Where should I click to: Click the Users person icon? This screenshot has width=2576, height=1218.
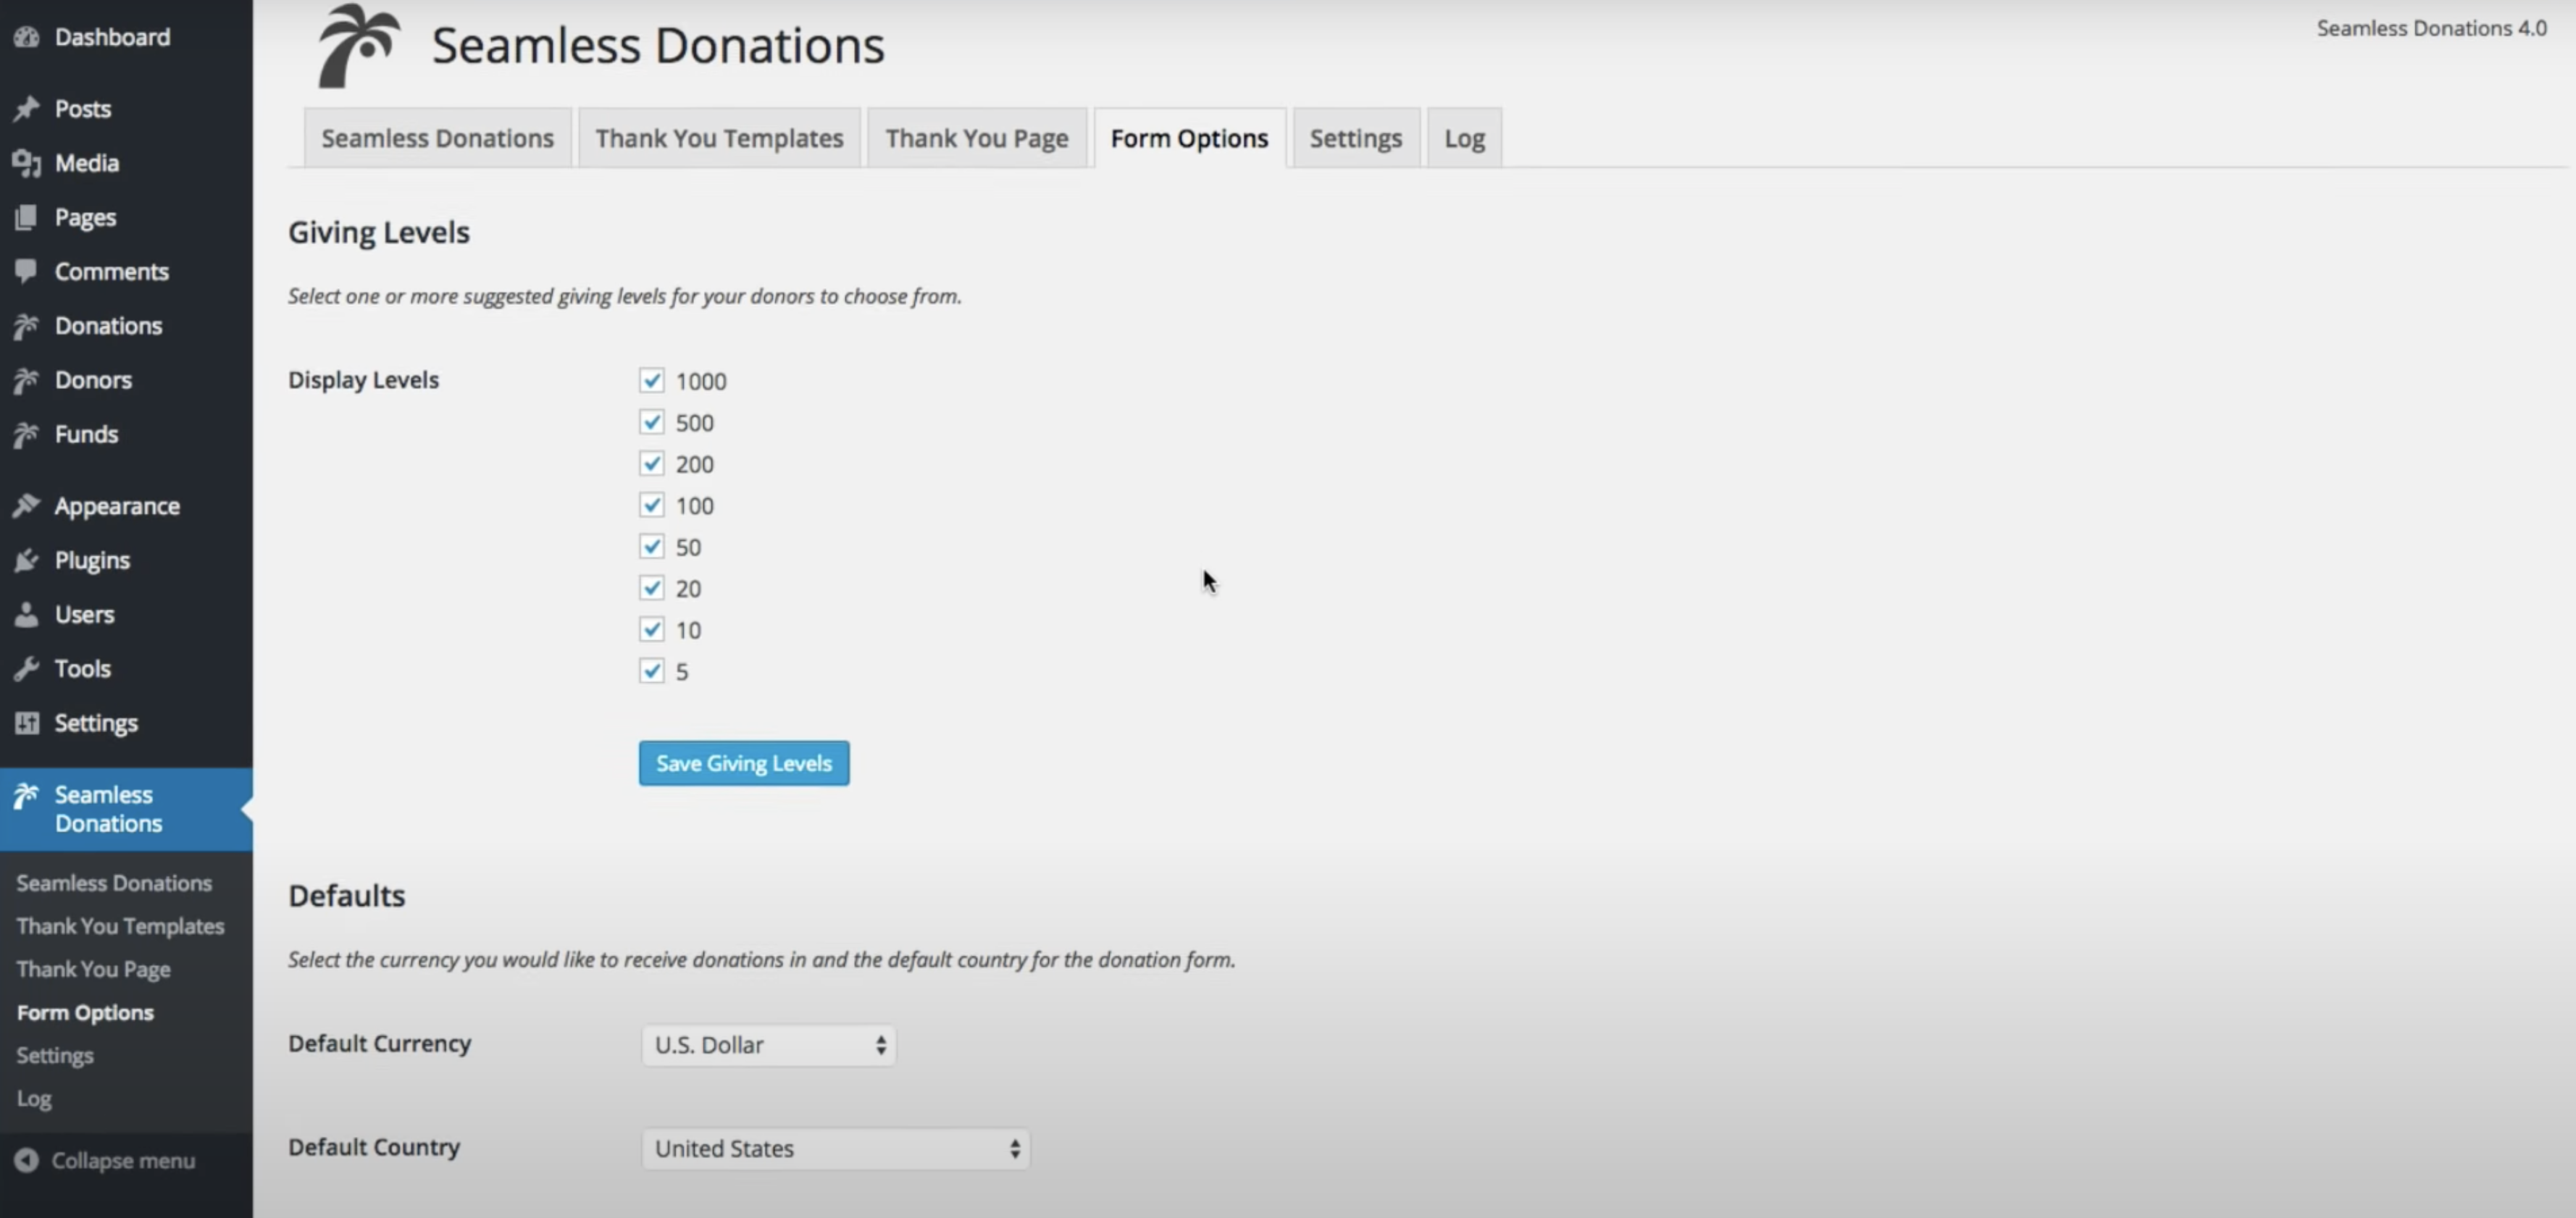(27, 614)
